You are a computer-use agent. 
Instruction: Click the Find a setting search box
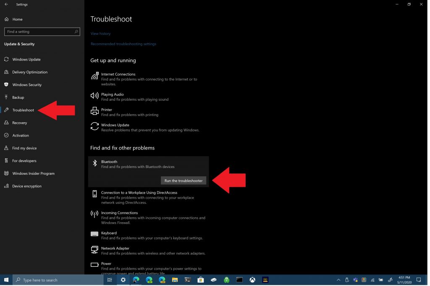(x=42, y=32)
